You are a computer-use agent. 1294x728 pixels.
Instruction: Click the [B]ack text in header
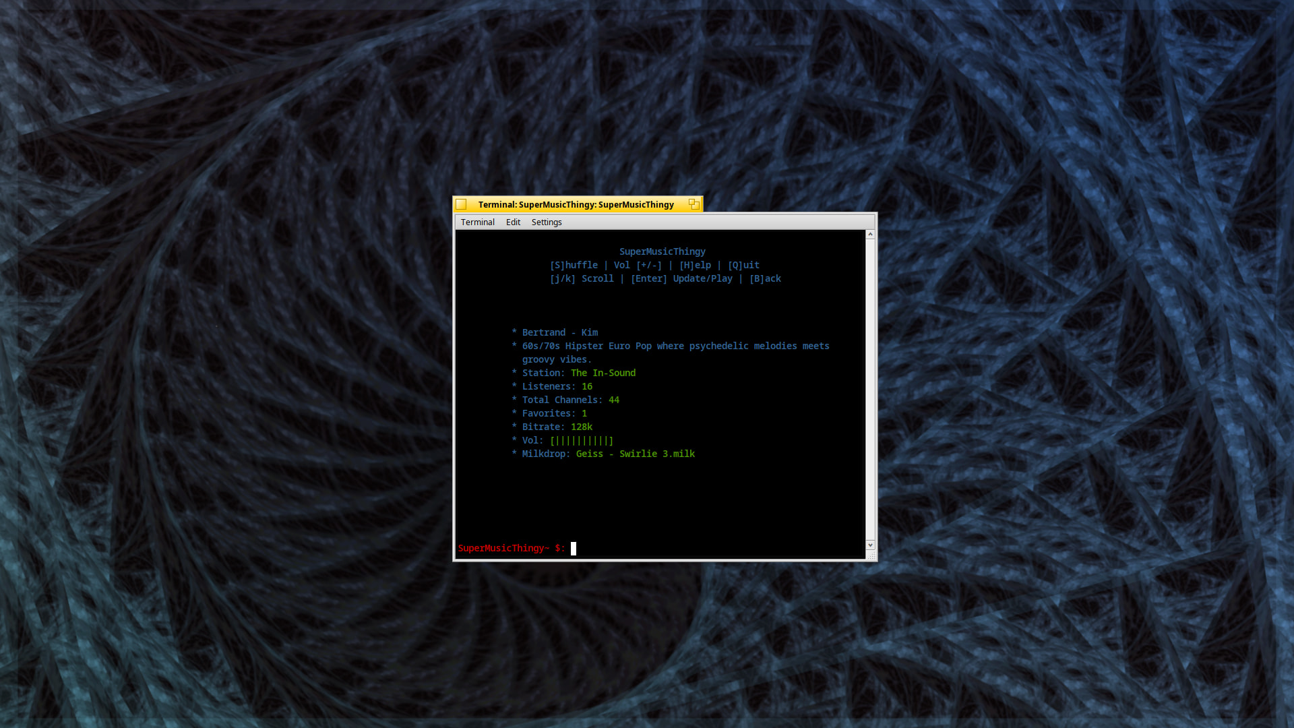pos(765,278)
